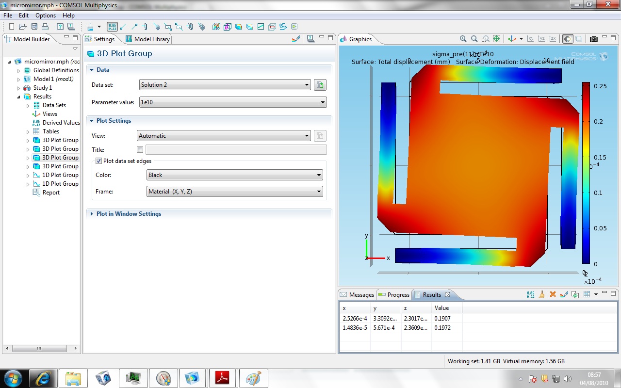
Task: Expand the Study 1 tree node
Action: click(x=19, y=88)
